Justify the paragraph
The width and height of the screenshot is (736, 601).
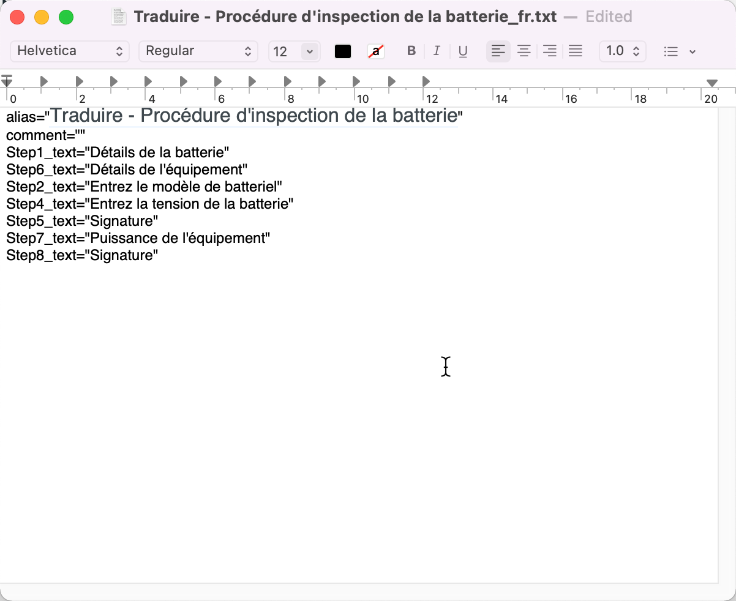575,51
